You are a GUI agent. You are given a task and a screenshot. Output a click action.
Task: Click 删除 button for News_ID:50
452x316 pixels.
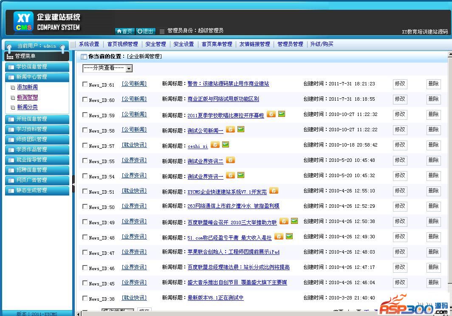point(433,206)
